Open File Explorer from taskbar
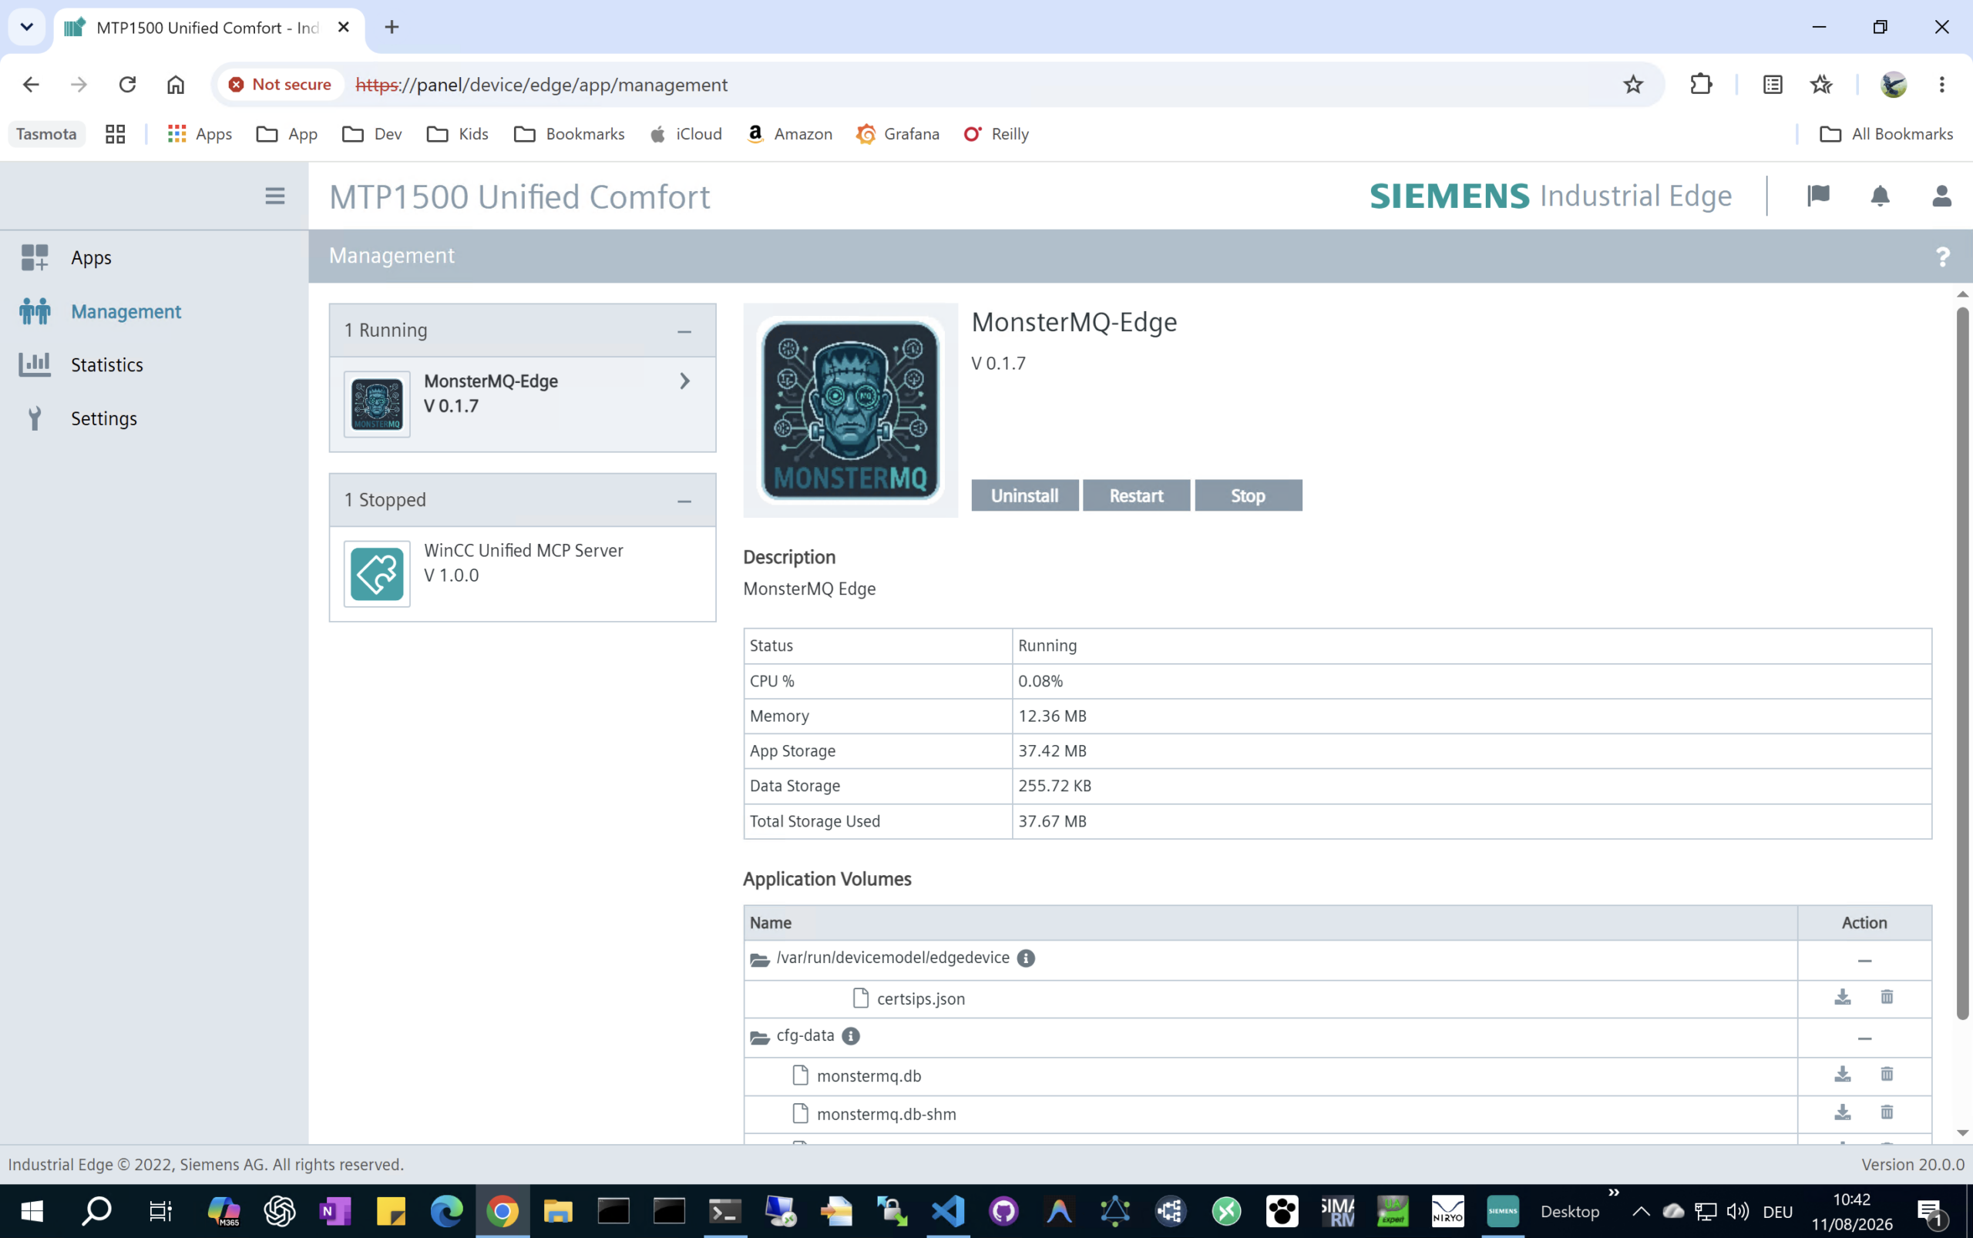Image resolution: width=1973 pixels, height=1238 pixels. [558, 1211]
